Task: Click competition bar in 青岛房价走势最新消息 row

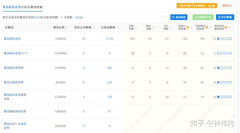Action: click(x=224, y=97)
